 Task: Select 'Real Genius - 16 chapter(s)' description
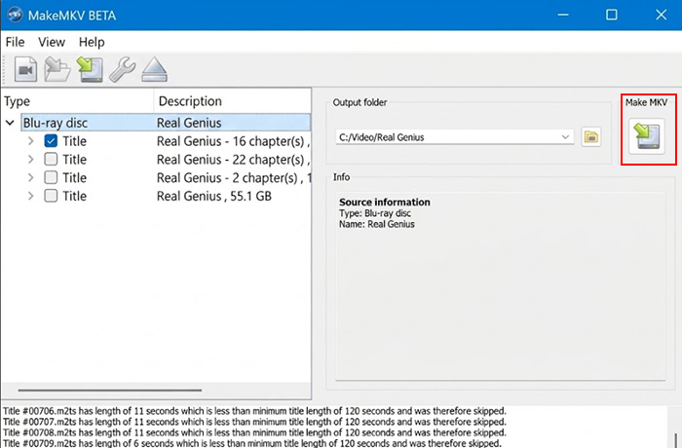pos(234,141)
